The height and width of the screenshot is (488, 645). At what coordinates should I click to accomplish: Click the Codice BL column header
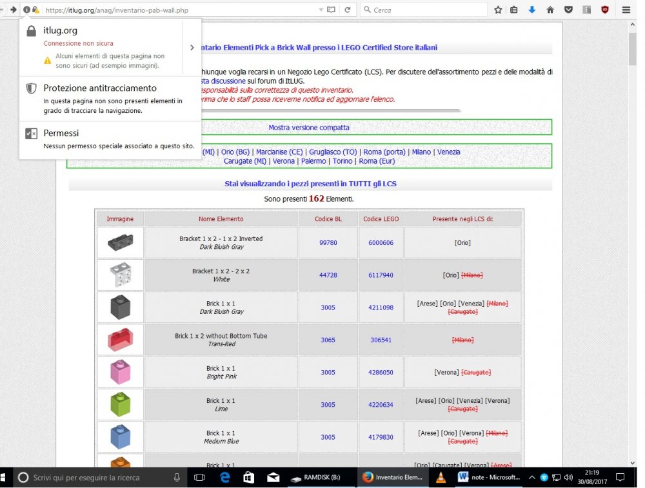click(x=328, y=219)
